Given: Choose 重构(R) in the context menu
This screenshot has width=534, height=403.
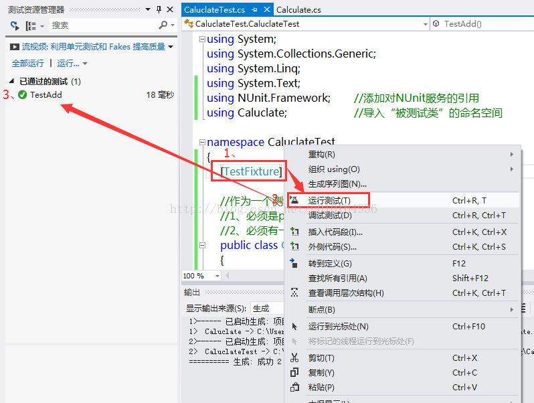Looking at the screenshot, I should click(x=403, y=155).
